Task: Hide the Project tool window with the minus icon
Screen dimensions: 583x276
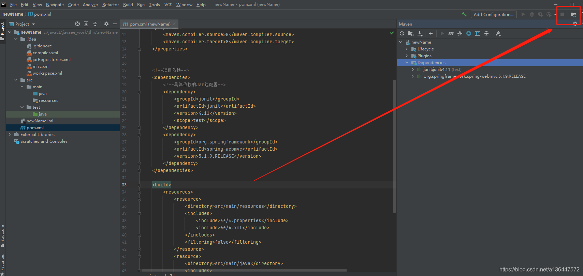Action: tap(115, 24)
